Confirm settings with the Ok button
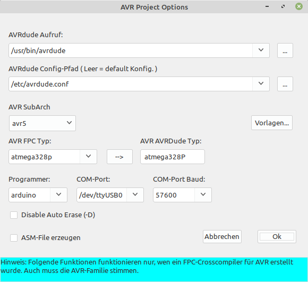This screenshot has width=308, height=282. point(277,237)
